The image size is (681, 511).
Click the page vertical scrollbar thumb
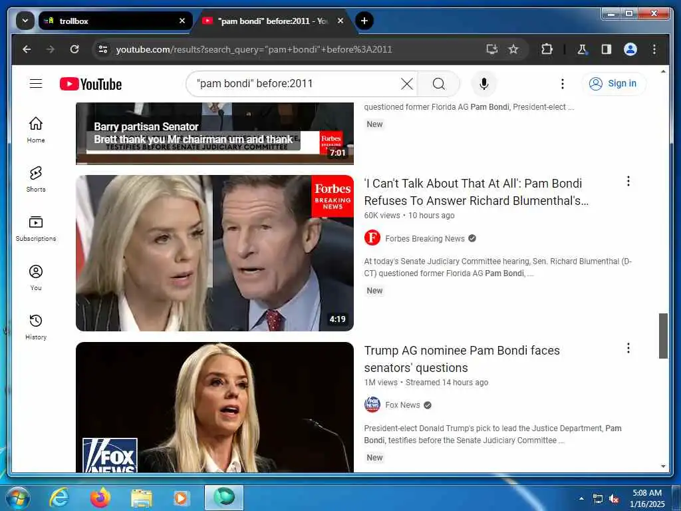coord(663,335)
